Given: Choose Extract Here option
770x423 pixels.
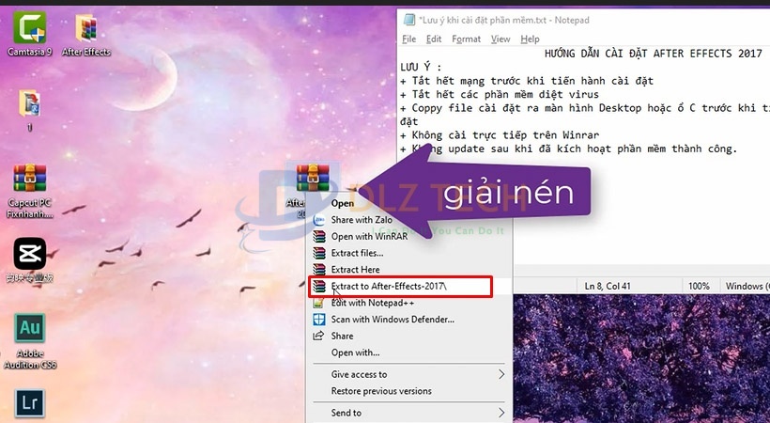Looking at the screenshot, I should pyautogui.click(x=355, y=270).
